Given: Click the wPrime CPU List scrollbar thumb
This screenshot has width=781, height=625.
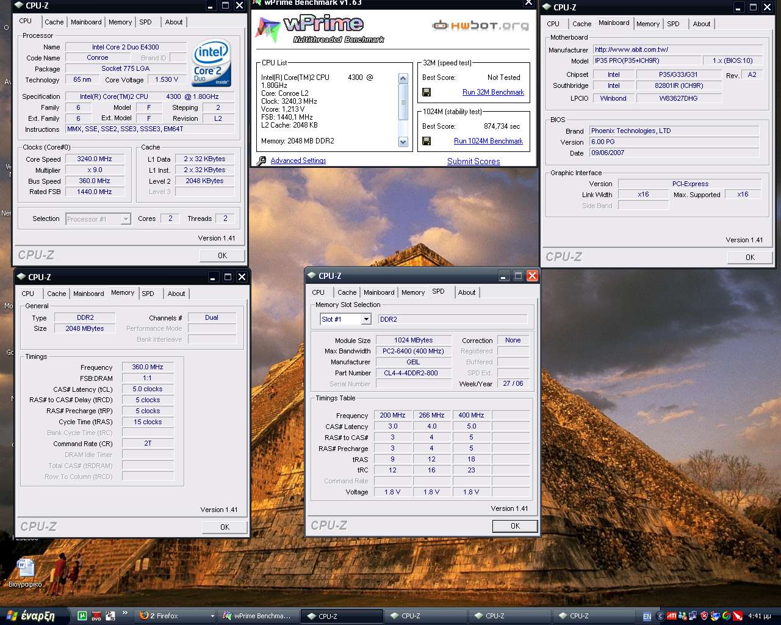Looking at the screenshot, I should [x=403, y=102].
